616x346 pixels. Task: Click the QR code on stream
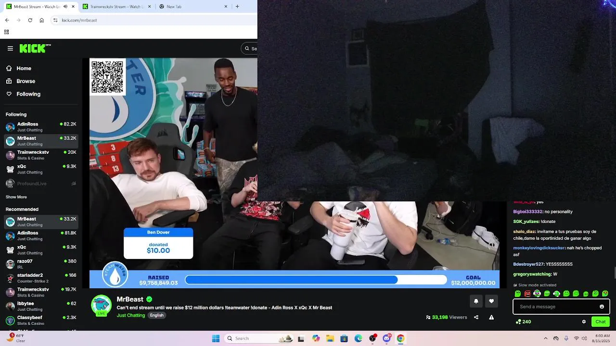point(107,77)
